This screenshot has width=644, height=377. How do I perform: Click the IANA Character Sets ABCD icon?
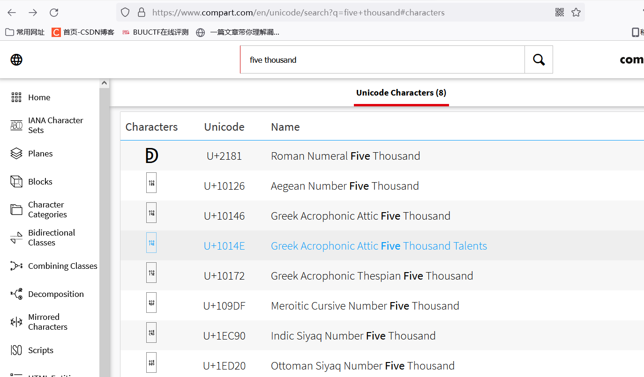click(16, 126)
